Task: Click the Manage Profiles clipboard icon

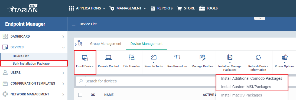Action: pos(202,58)
